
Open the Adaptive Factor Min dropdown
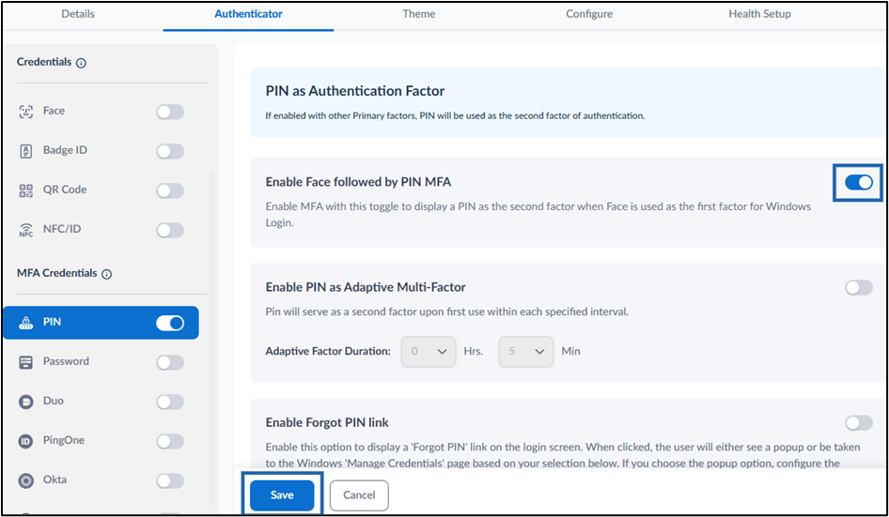pyautogui.click(x=526, y=352)
